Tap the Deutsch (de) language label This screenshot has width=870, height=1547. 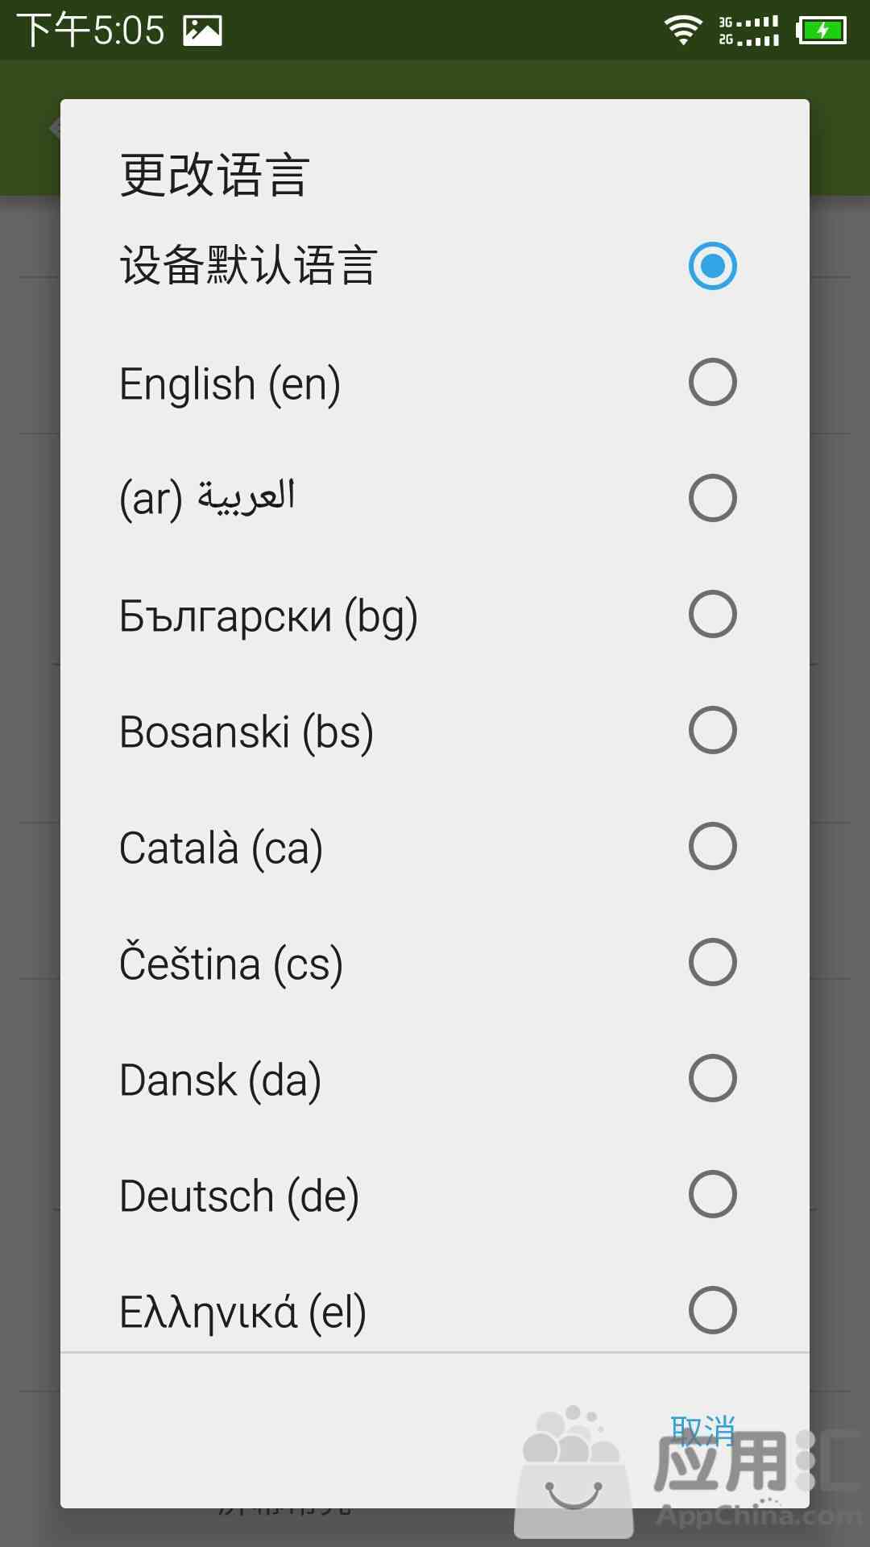(x=239, y=1197)
